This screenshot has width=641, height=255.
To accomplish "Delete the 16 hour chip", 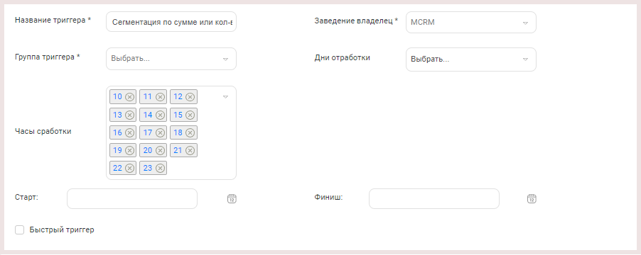I will pyautogui.click(x=129, y=132).
